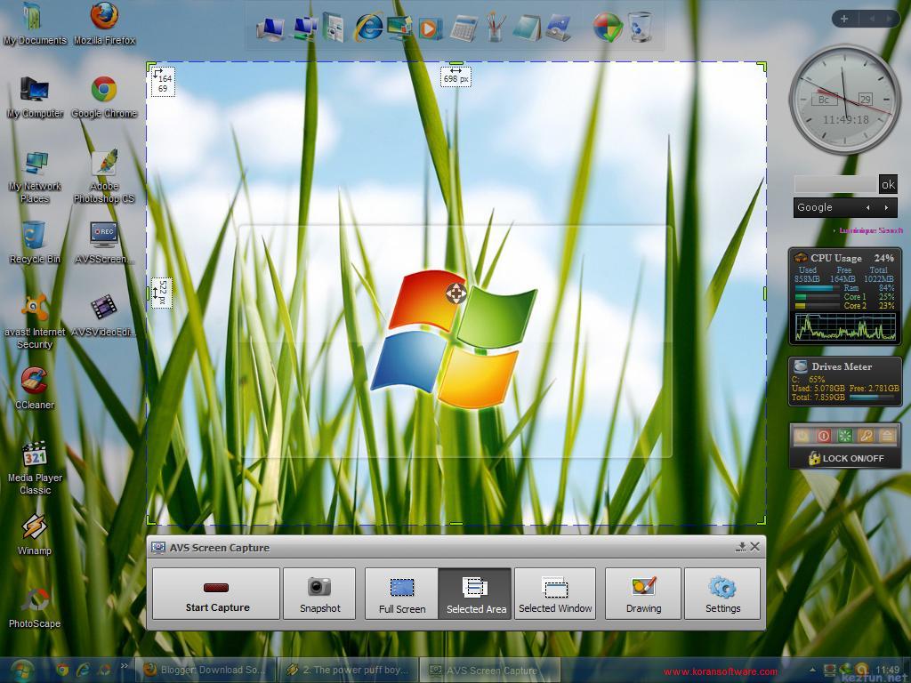Open Windows Media Player from the dock
The image size is (911, 683).
coord(429,28)
